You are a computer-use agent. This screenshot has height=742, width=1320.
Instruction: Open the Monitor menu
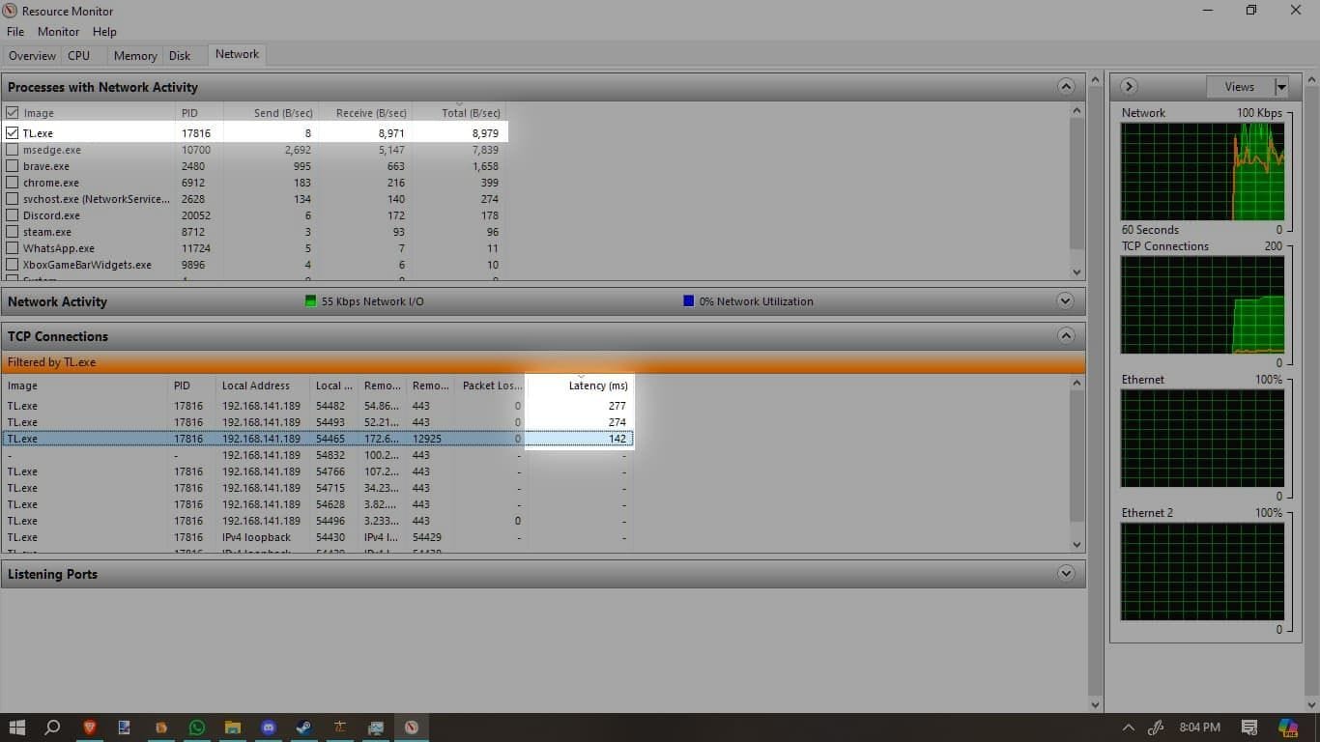(x=58, y=32)
